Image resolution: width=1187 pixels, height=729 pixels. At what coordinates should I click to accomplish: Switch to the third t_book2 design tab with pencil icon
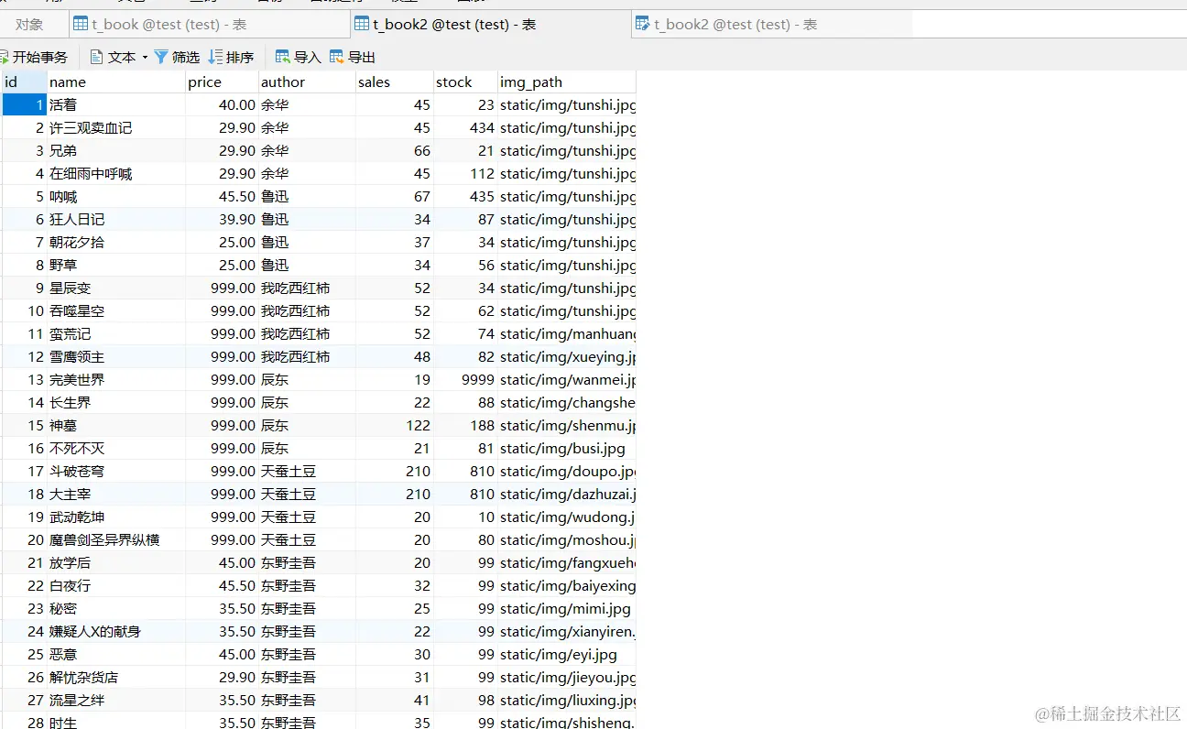click(772, 25)
